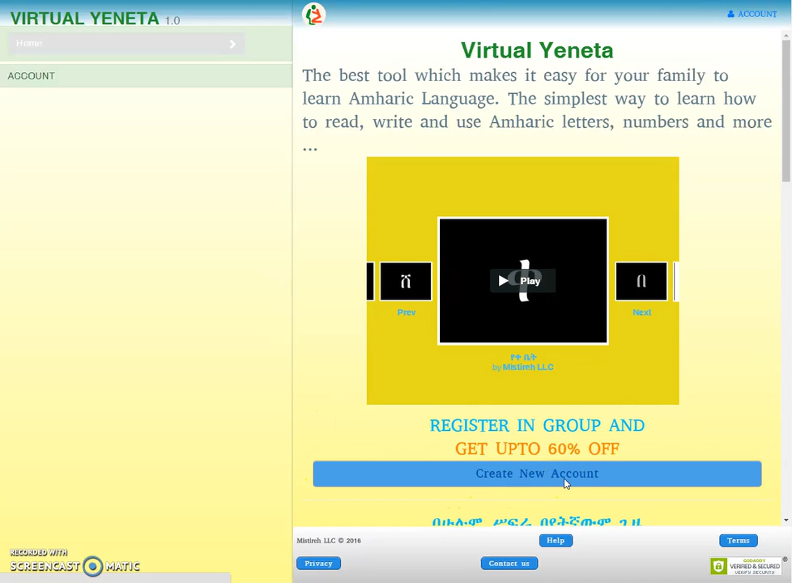Click the Home row chevron arrow
This screenshot has height=583, width=792.
[232, 44]
